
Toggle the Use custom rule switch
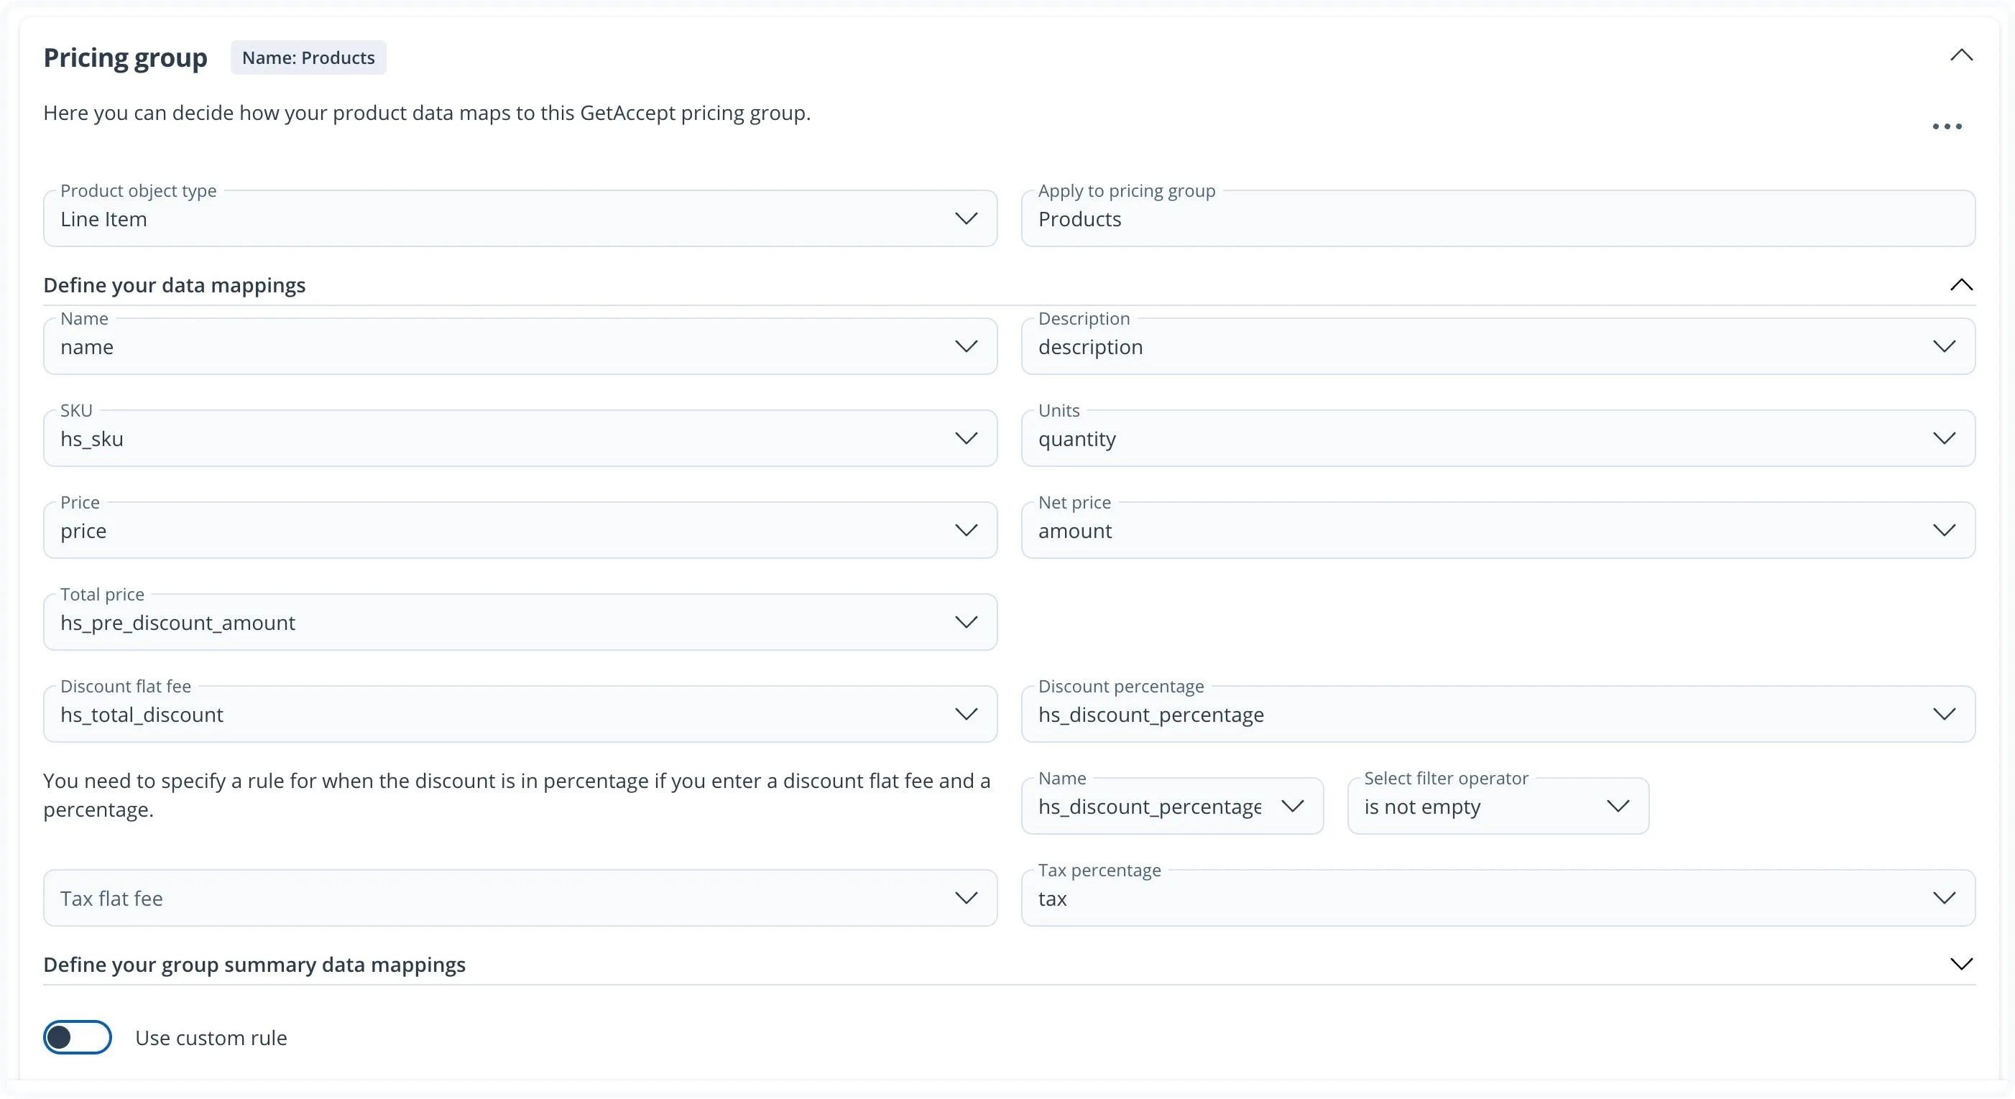point(78,1037)
